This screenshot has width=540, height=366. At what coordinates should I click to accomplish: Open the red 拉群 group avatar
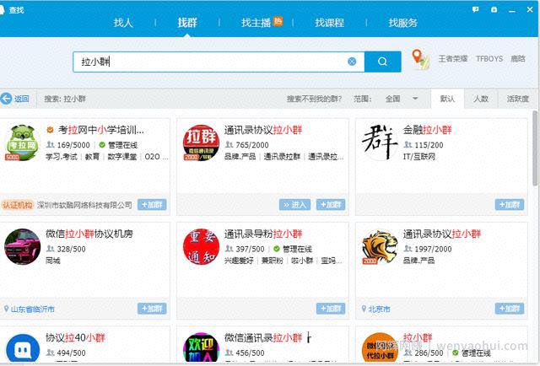(x=201, y=143)
